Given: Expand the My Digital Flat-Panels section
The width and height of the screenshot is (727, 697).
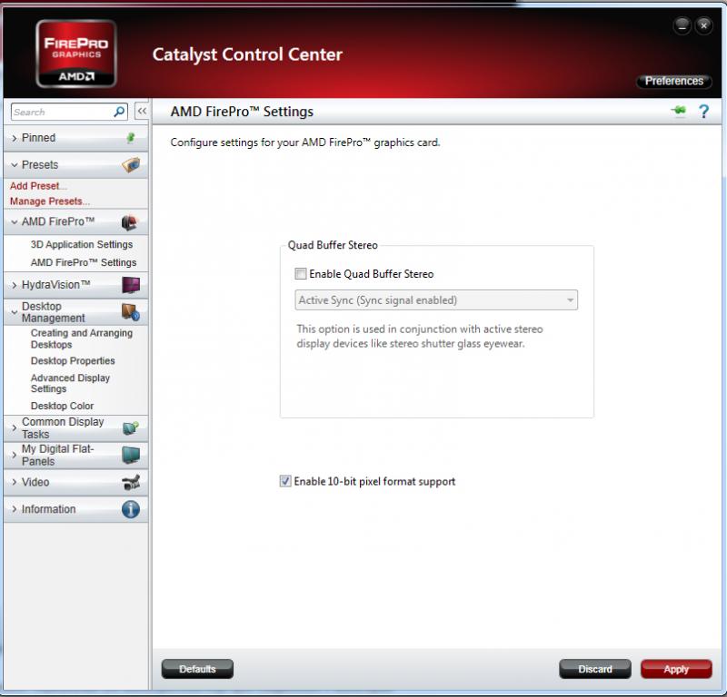Looking at the screenshot, I should click(x=75, y=456).
